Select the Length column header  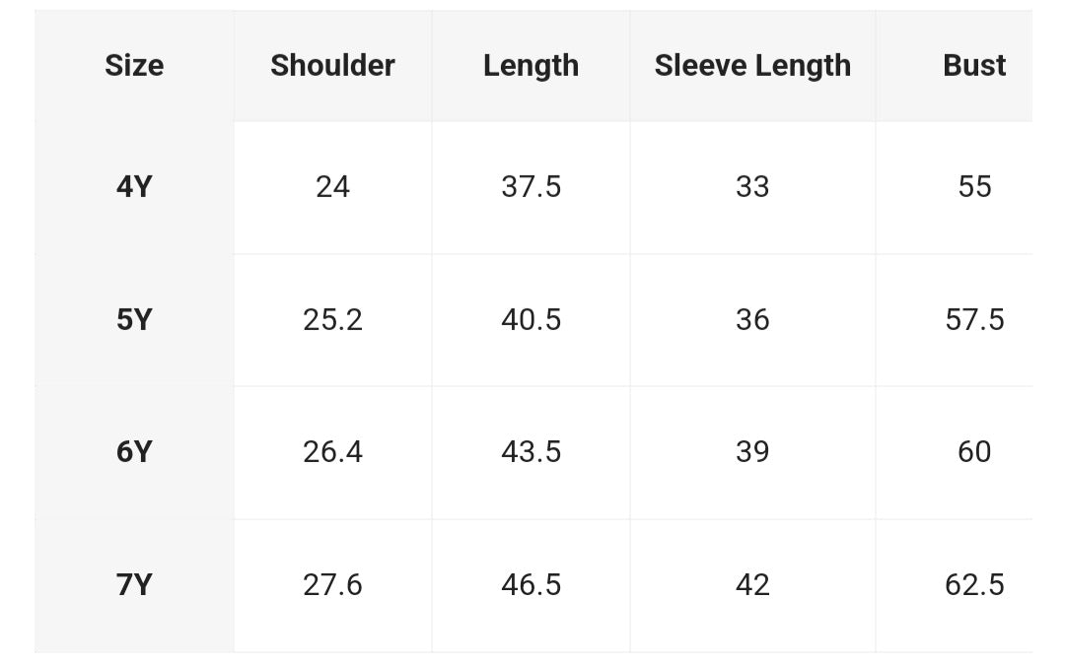[531, 66]
